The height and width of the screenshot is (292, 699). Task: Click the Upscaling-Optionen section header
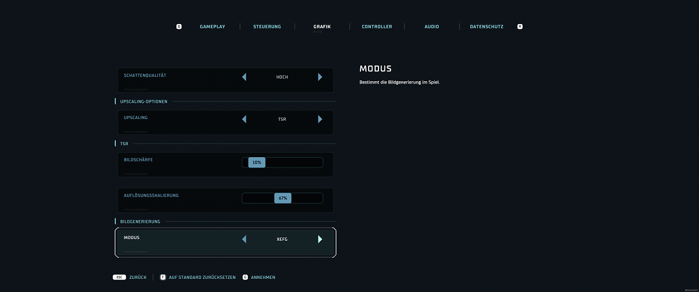(x=144, y=102)
